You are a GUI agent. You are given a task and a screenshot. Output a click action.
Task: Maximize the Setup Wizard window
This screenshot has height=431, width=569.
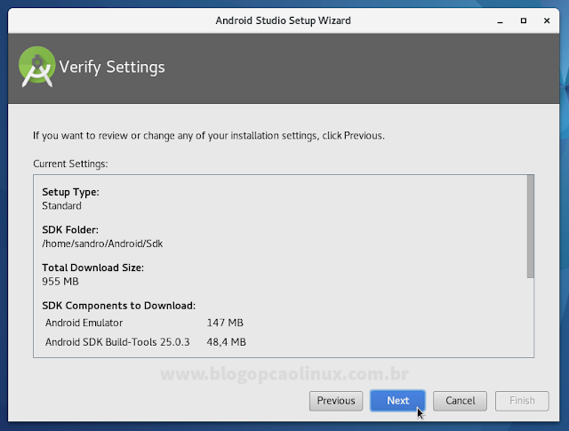click(x=524, y=20)
